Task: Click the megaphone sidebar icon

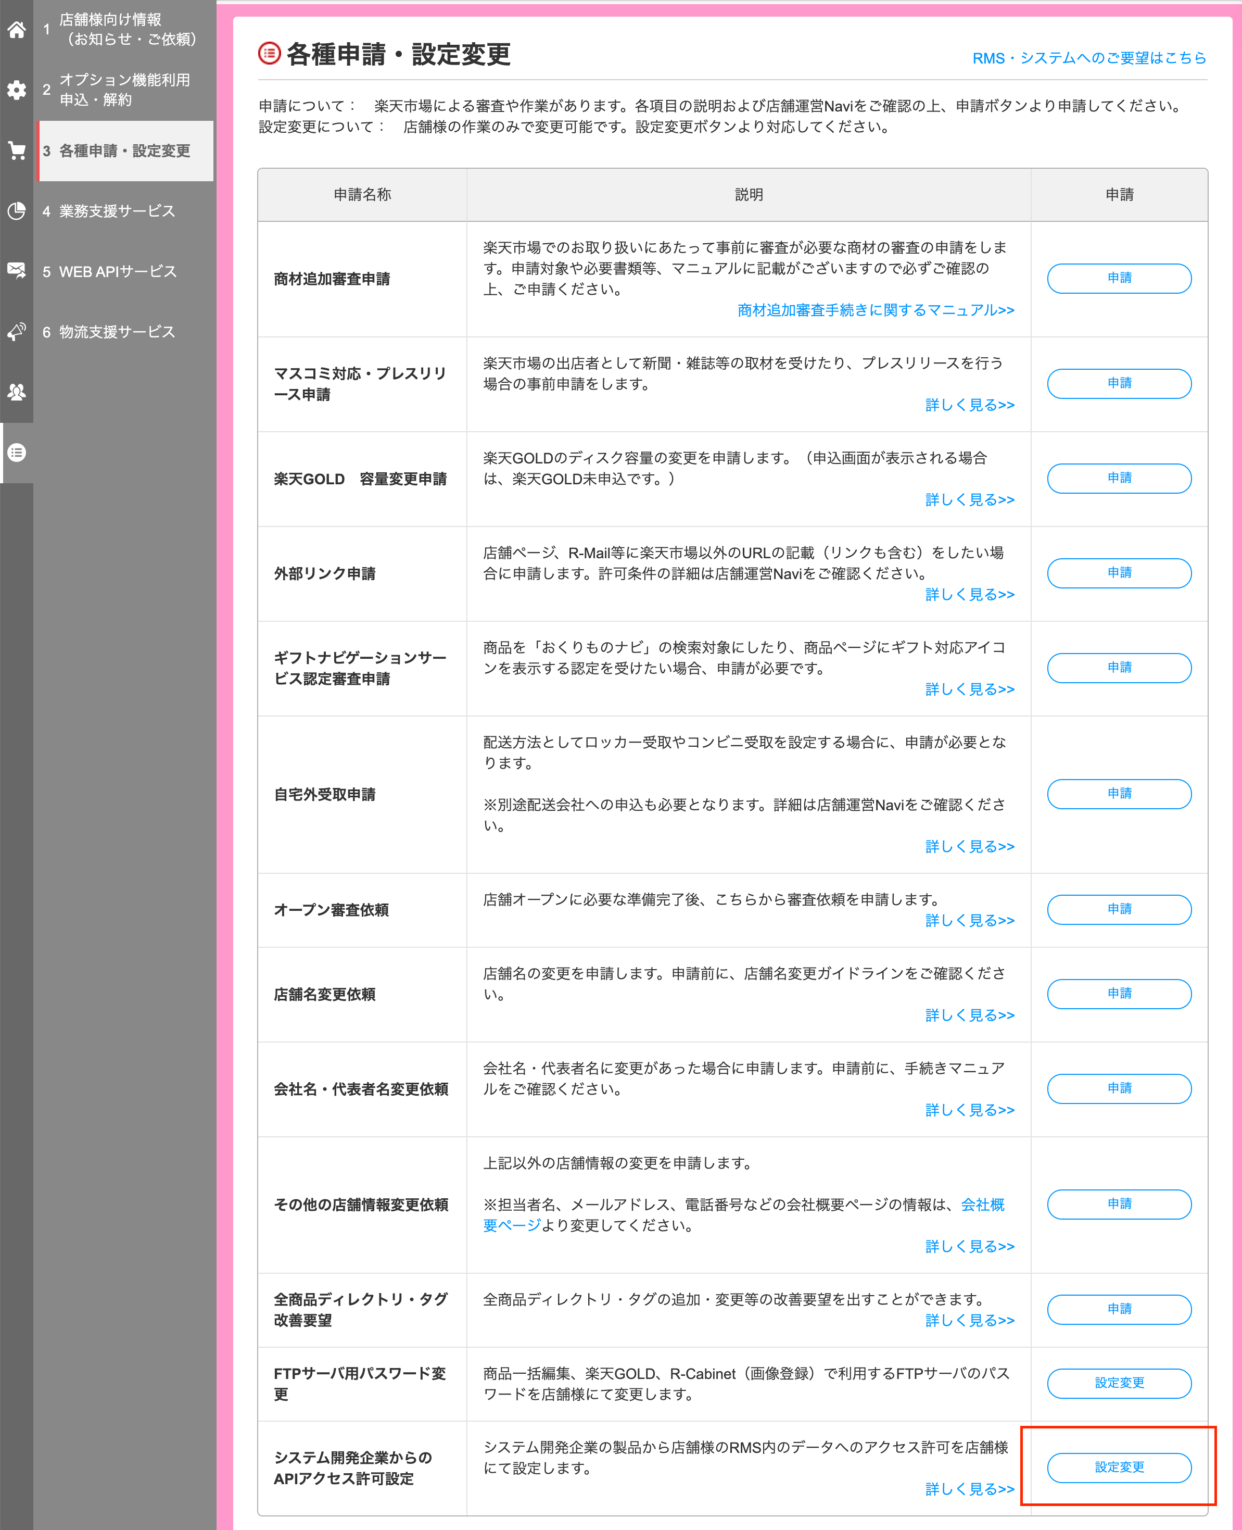Action: point(17,331)
